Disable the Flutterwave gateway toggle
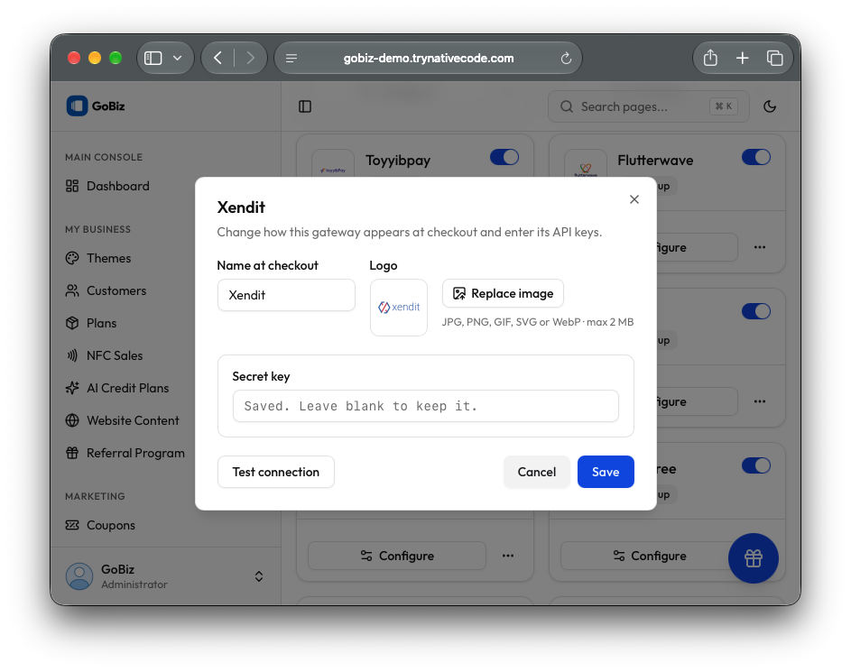The width and height of the screenshot is (851, 672). click(x=756, y=157)
